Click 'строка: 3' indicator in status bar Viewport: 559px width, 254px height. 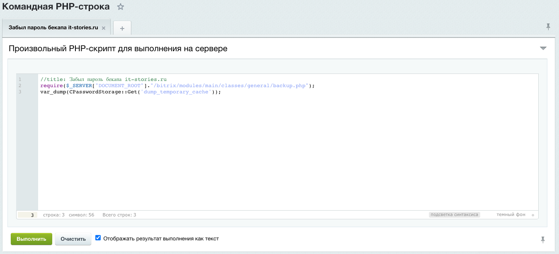pos(54,215)
